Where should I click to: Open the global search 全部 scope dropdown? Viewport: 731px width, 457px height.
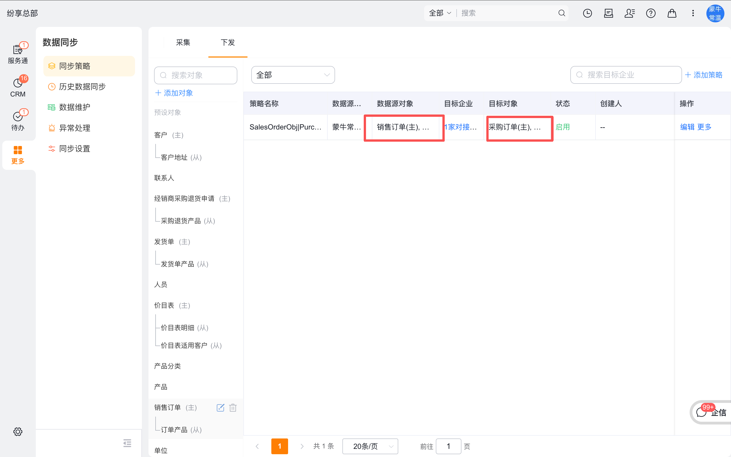pos(440,13)
